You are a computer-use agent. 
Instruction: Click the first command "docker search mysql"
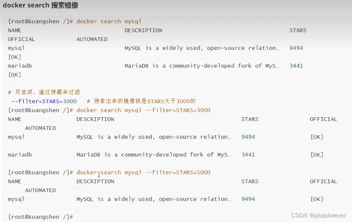[x=109, y=21]
